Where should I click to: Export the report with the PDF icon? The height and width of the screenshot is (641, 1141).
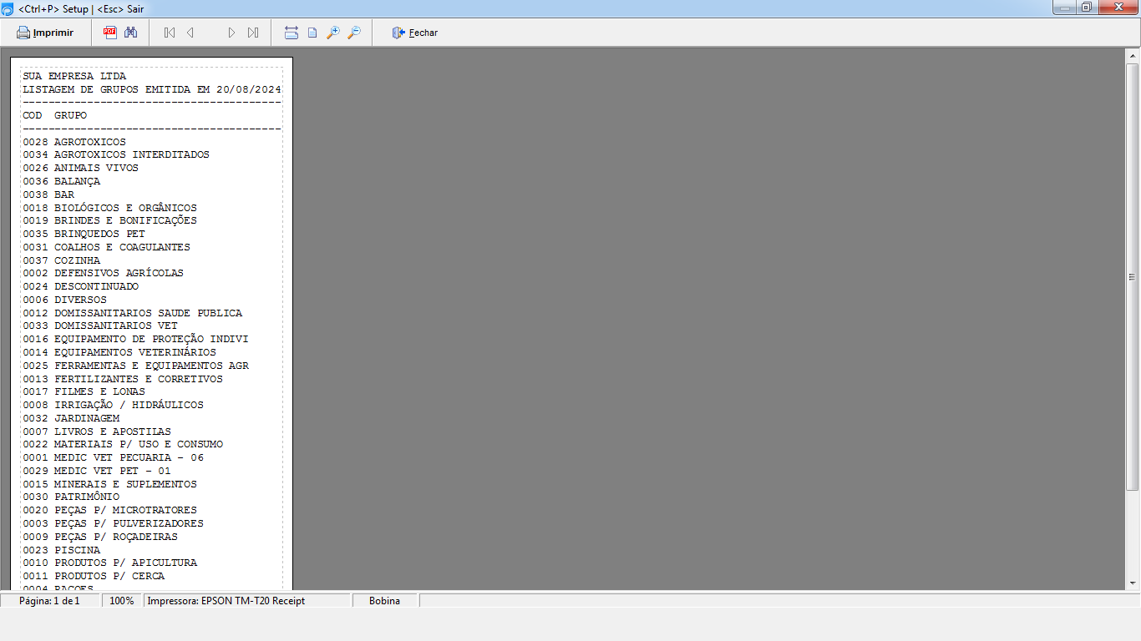coord(109,33)
